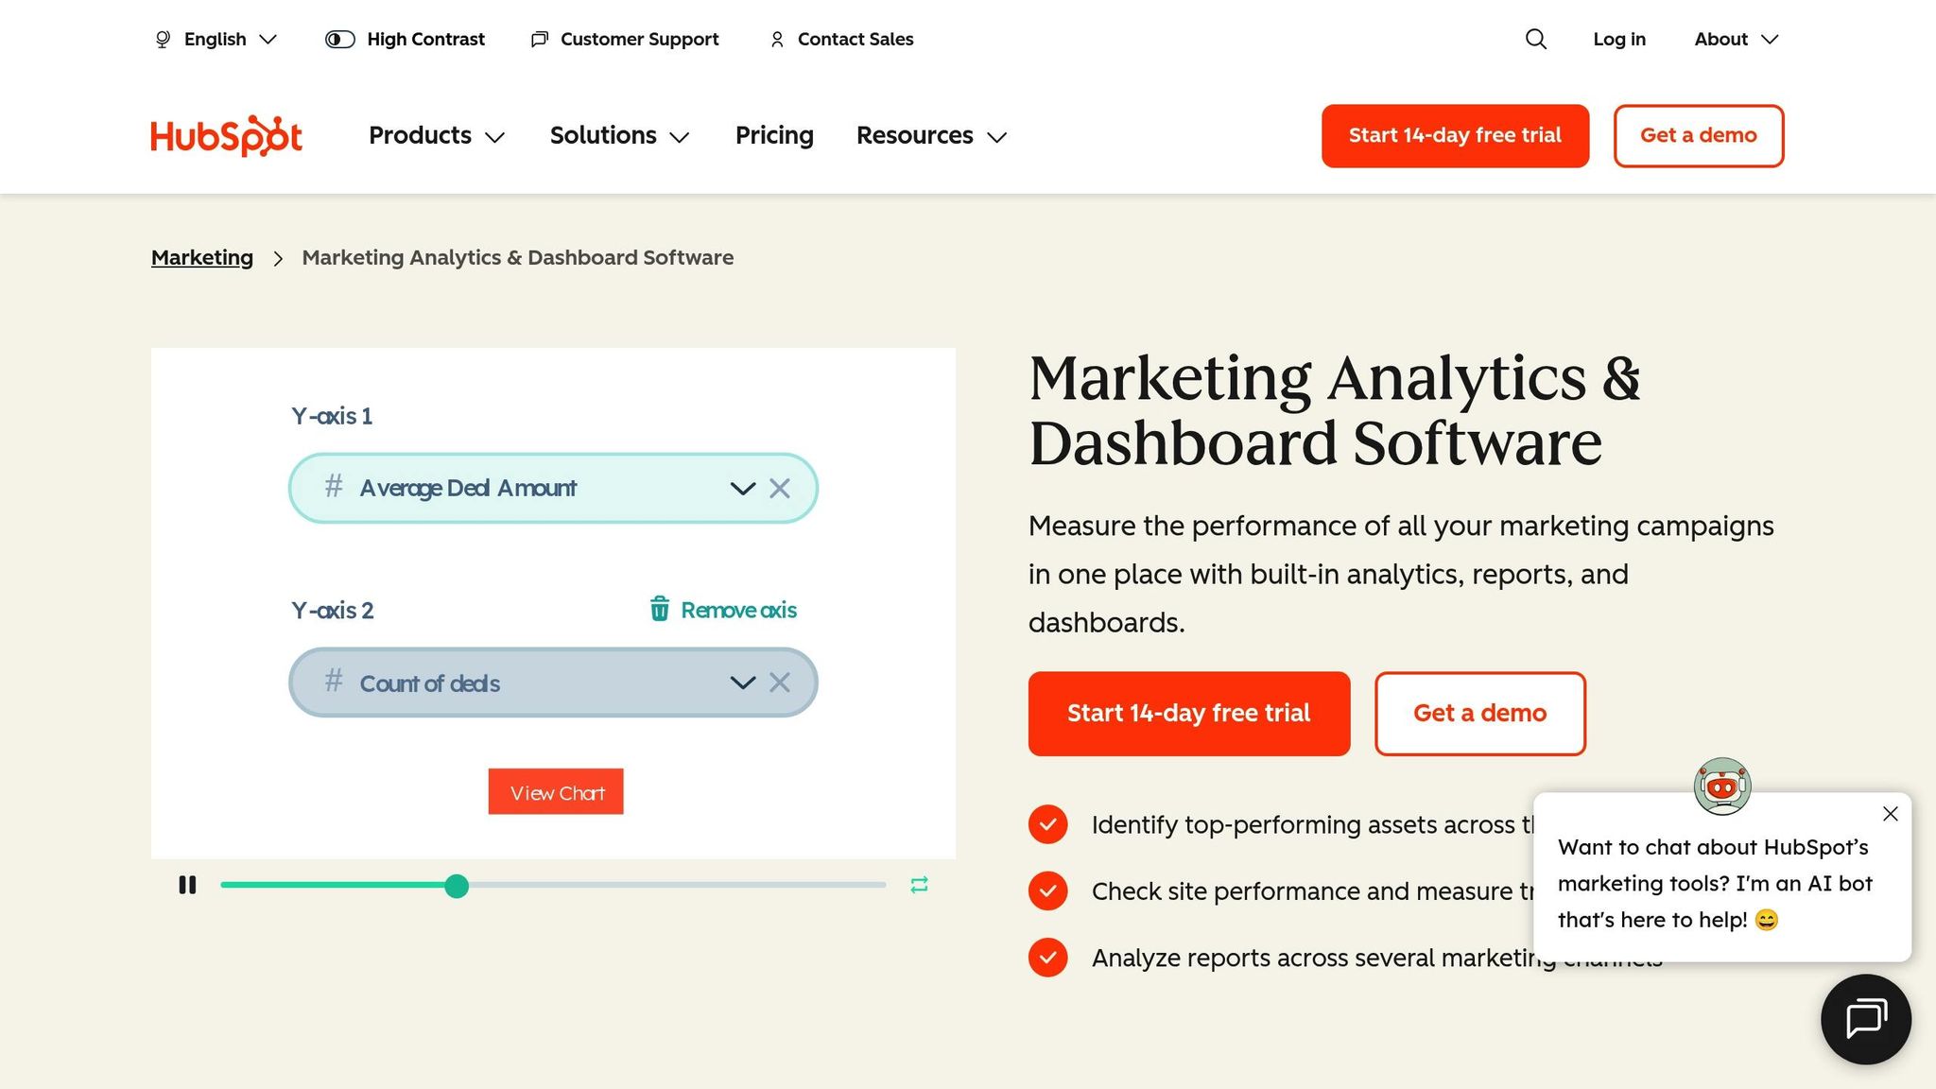Open the chat bubble in bottom right corner

coord(1864,1019)
